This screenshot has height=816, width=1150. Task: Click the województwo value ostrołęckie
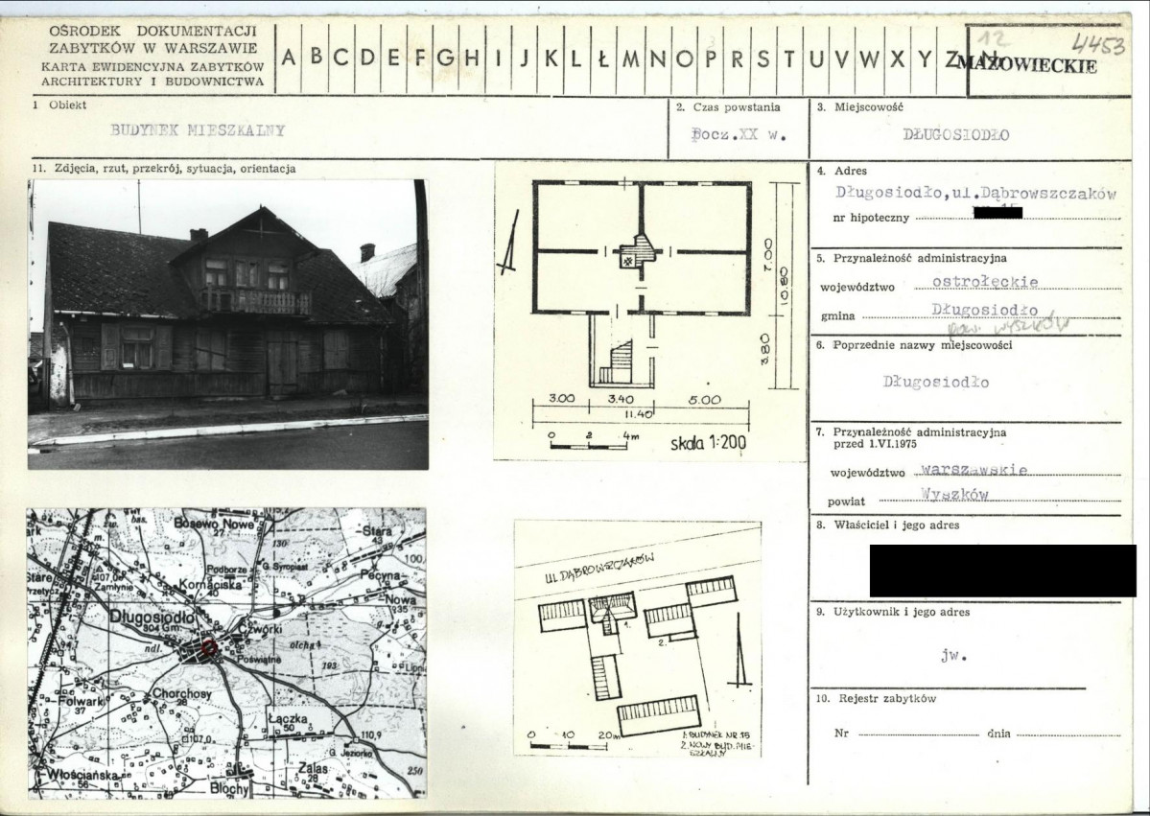[x=985, y=282]
